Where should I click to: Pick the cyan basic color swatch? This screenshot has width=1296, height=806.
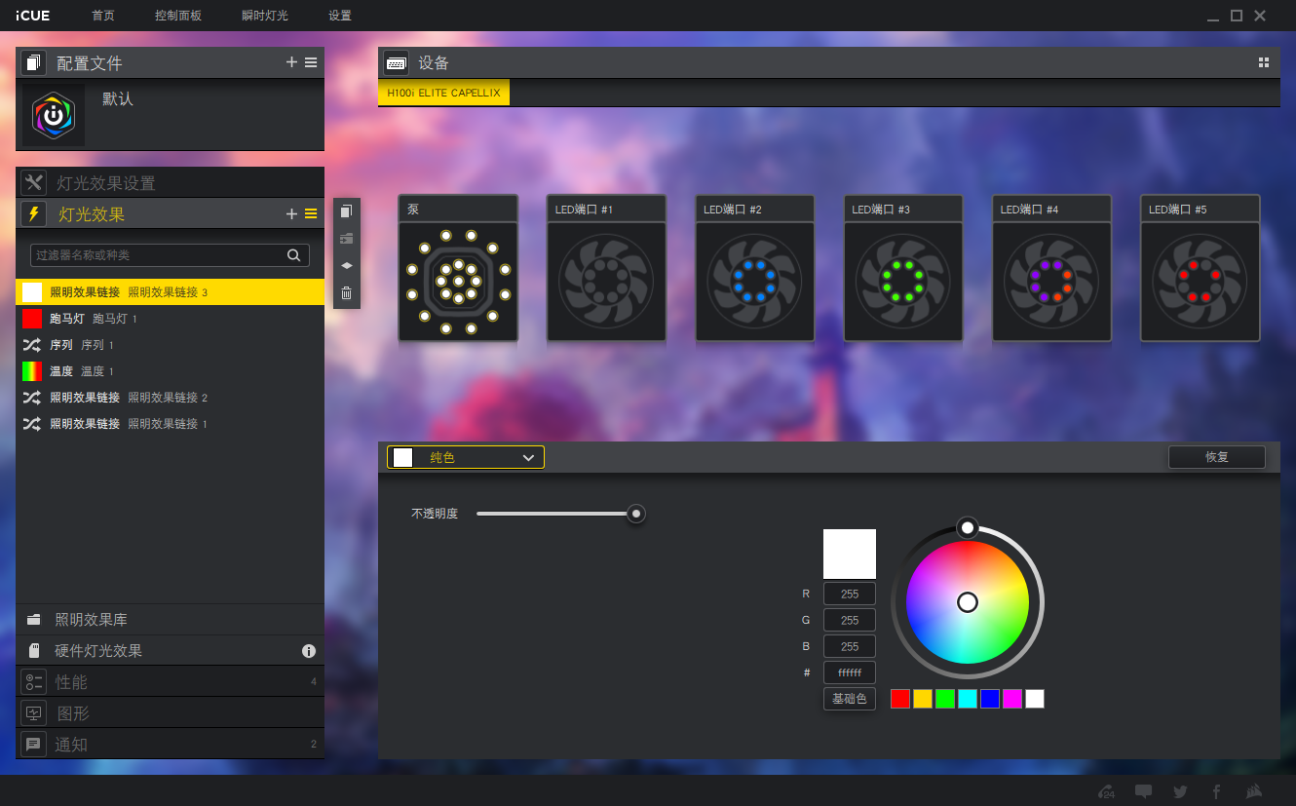(x=968, y=699)
